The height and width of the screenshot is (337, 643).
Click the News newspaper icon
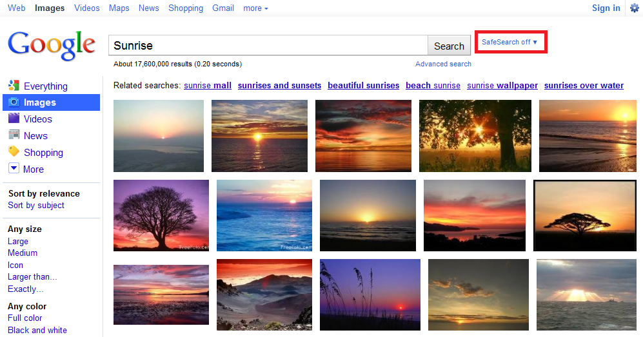(x=14, y=135)
